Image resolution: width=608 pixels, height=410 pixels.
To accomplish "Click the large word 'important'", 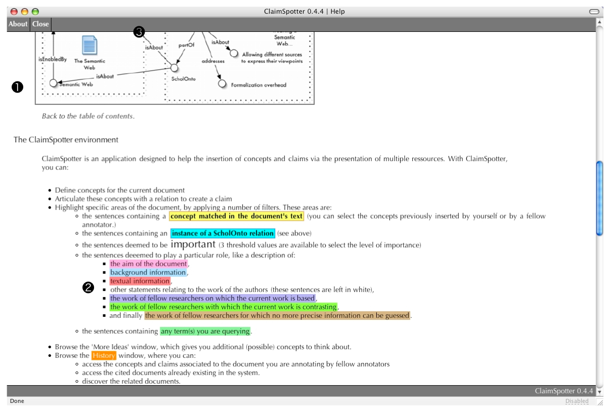I will pos(193,244).
